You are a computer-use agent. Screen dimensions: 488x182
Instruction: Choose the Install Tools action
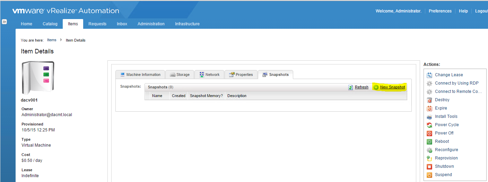click(x=446, y=116)
